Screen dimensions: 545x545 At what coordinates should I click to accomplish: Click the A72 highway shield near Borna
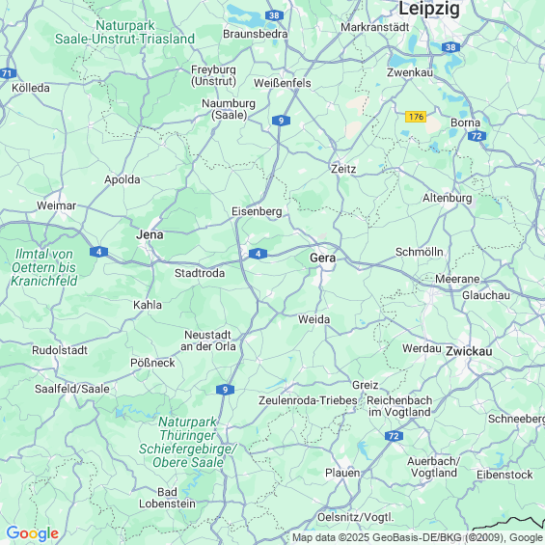(x=477, y=136)
